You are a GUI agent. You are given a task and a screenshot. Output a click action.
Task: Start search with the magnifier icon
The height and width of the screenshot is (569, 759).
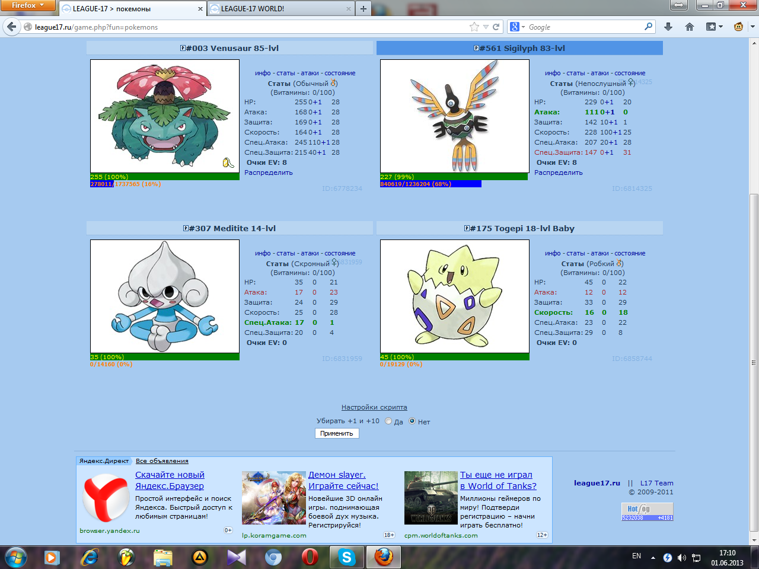pyautogui.click(x=648, y=27)
